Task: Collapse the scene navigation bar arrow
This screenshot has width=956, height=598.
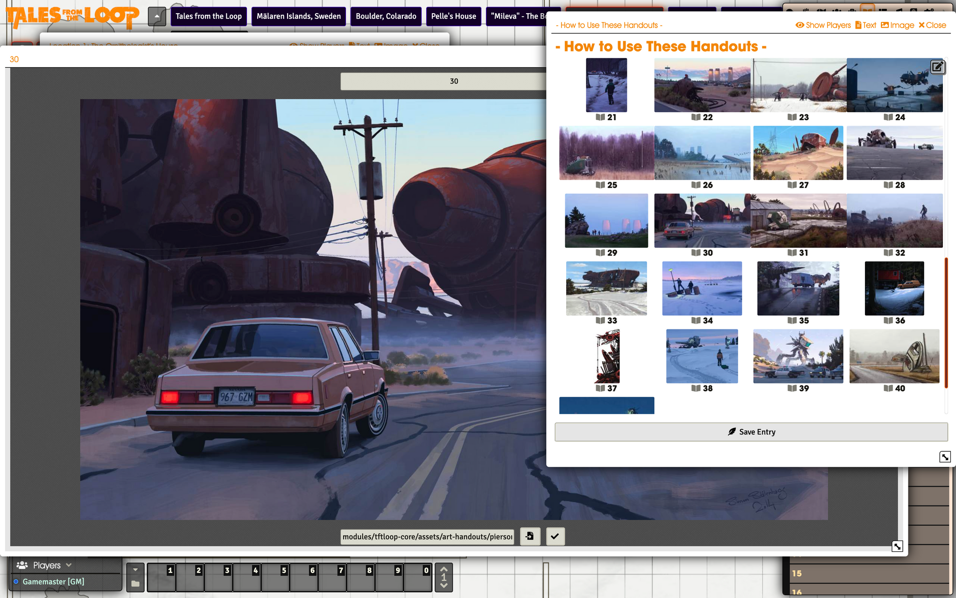Action: click(x=157, y=16)
